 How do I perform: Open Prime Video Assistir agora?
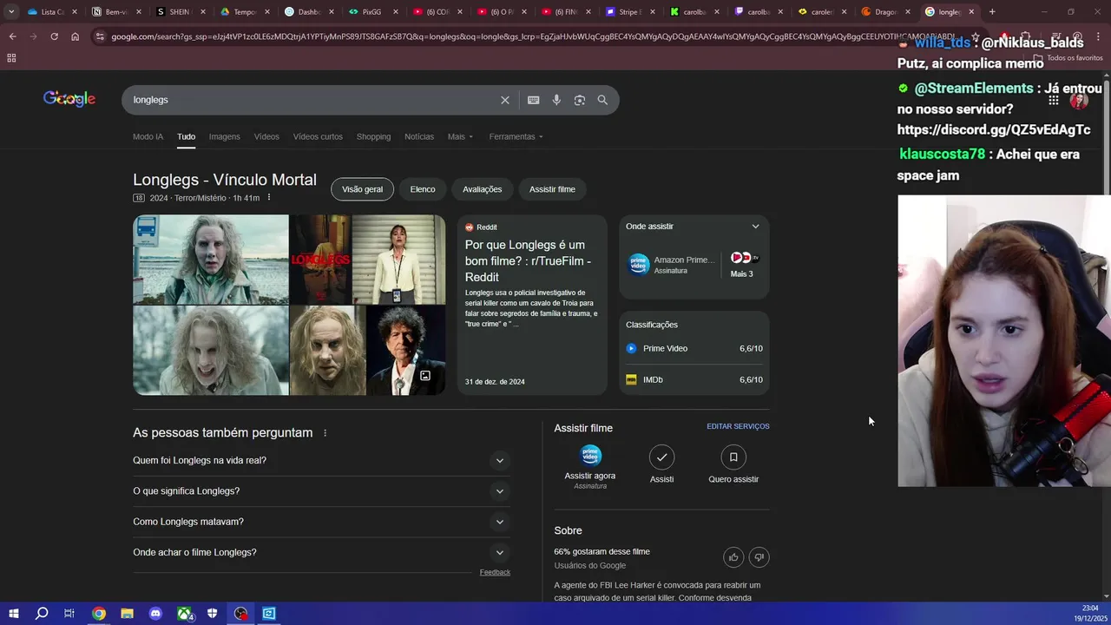pyautogui.click(x=590, y=466)
